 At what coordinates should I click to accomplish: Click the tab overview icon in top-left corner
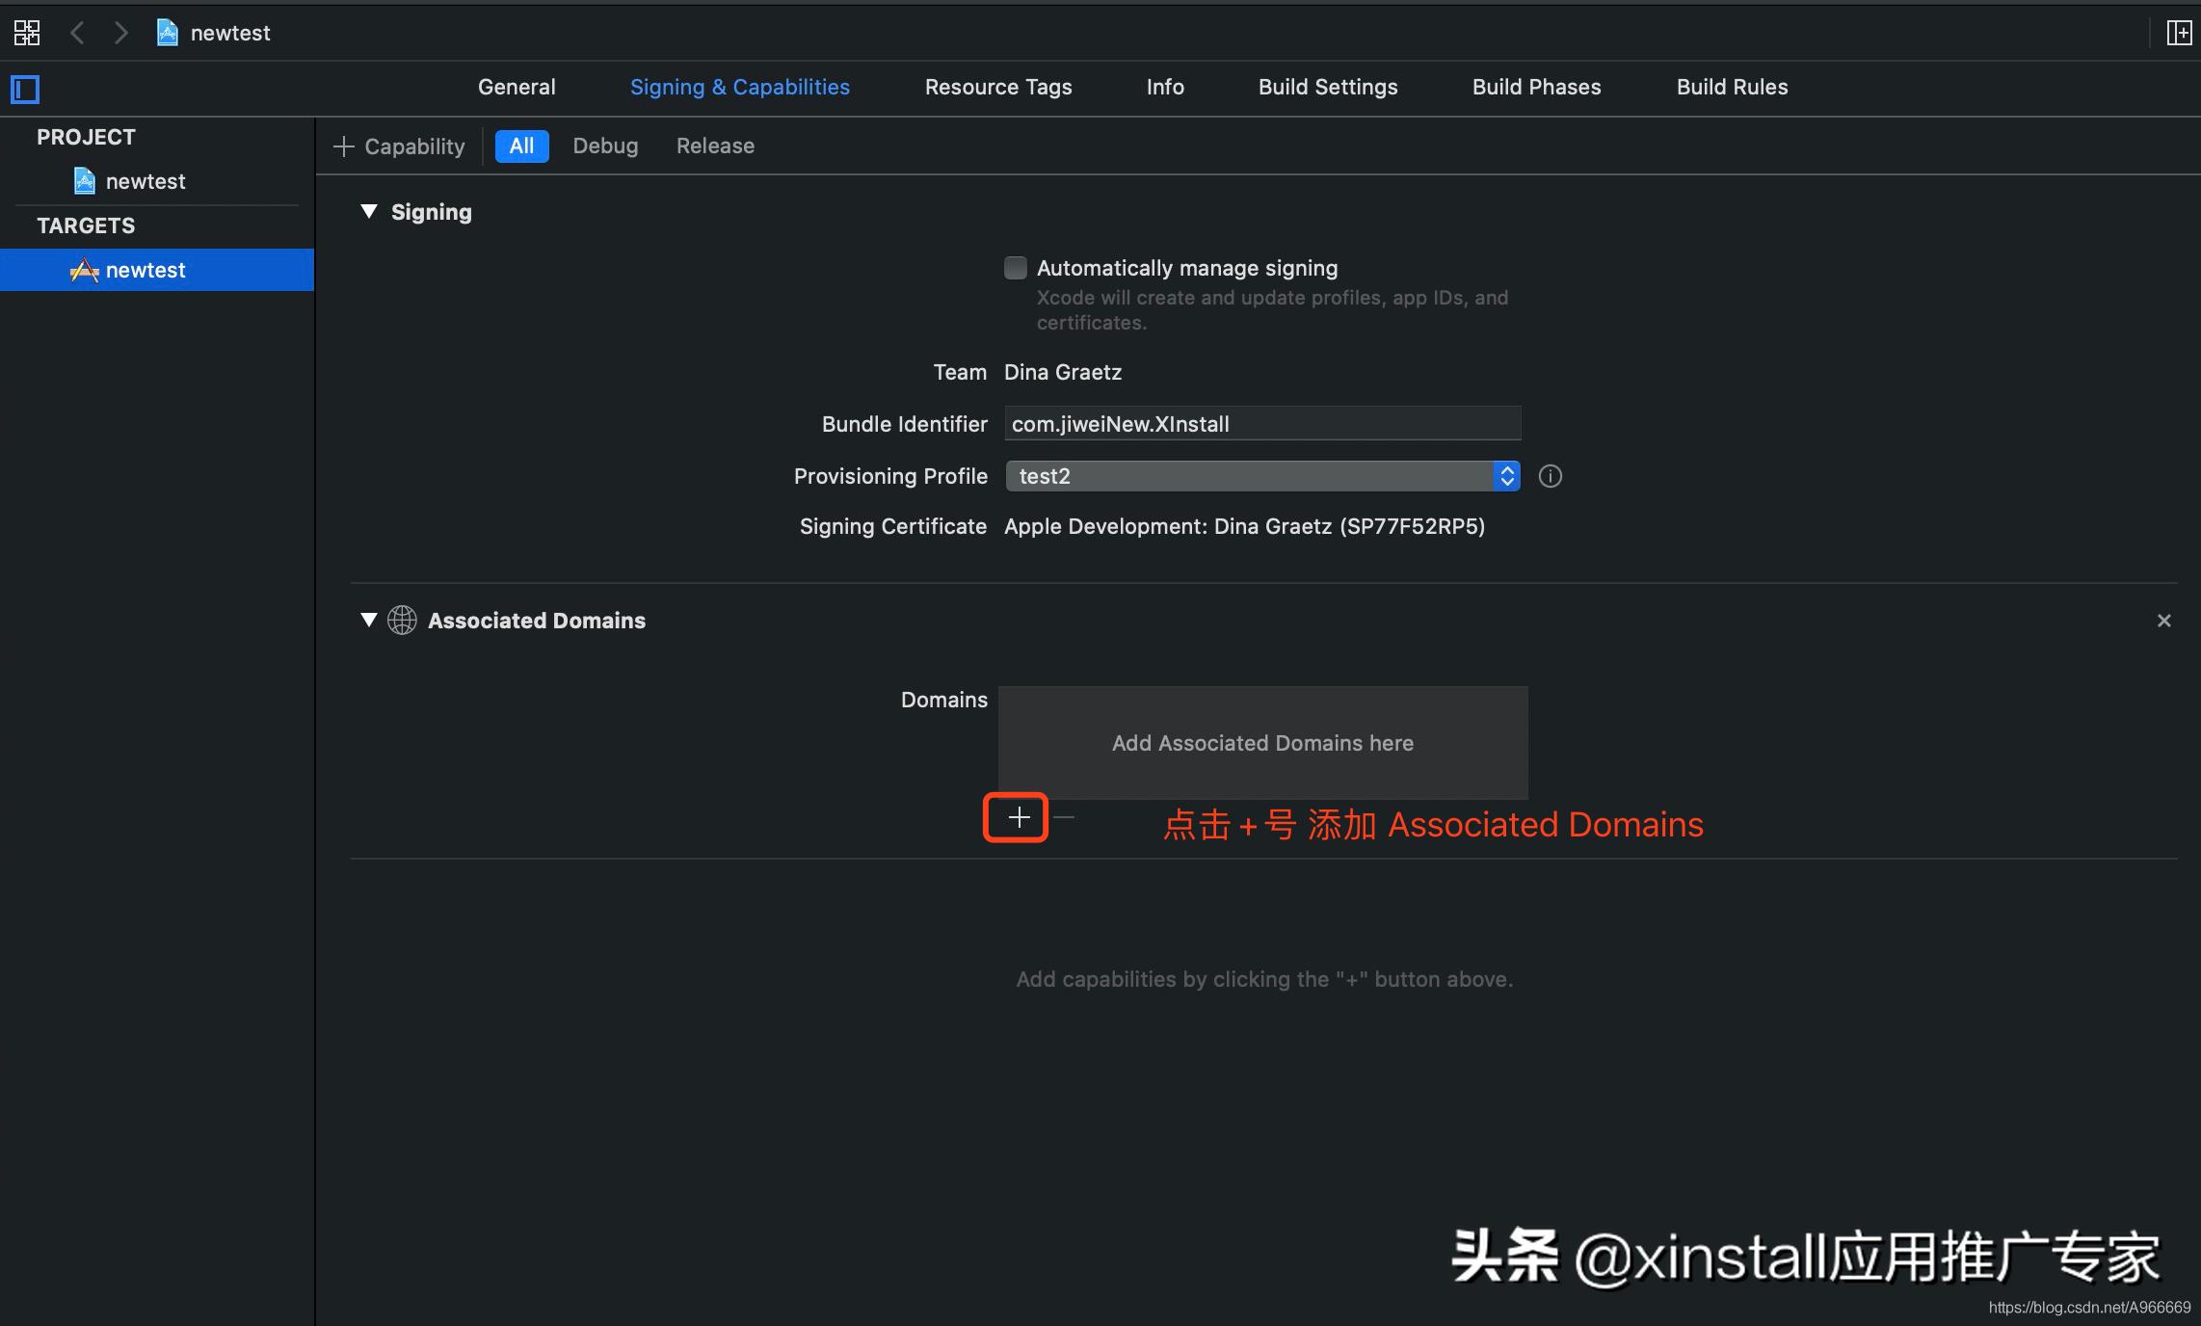point(26,32)
